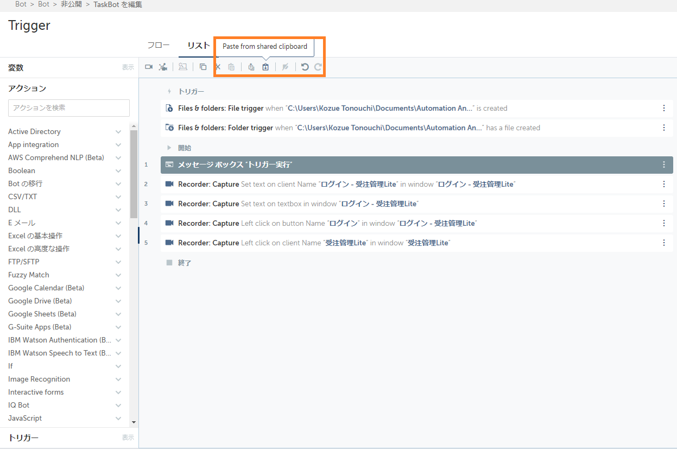Click the actions list vertical scrollbar
The image size is (677, 450).
(x=134, y=174)
